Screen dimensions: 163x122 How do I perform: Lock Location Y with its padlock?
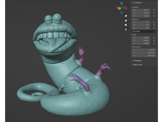(154, 13)
